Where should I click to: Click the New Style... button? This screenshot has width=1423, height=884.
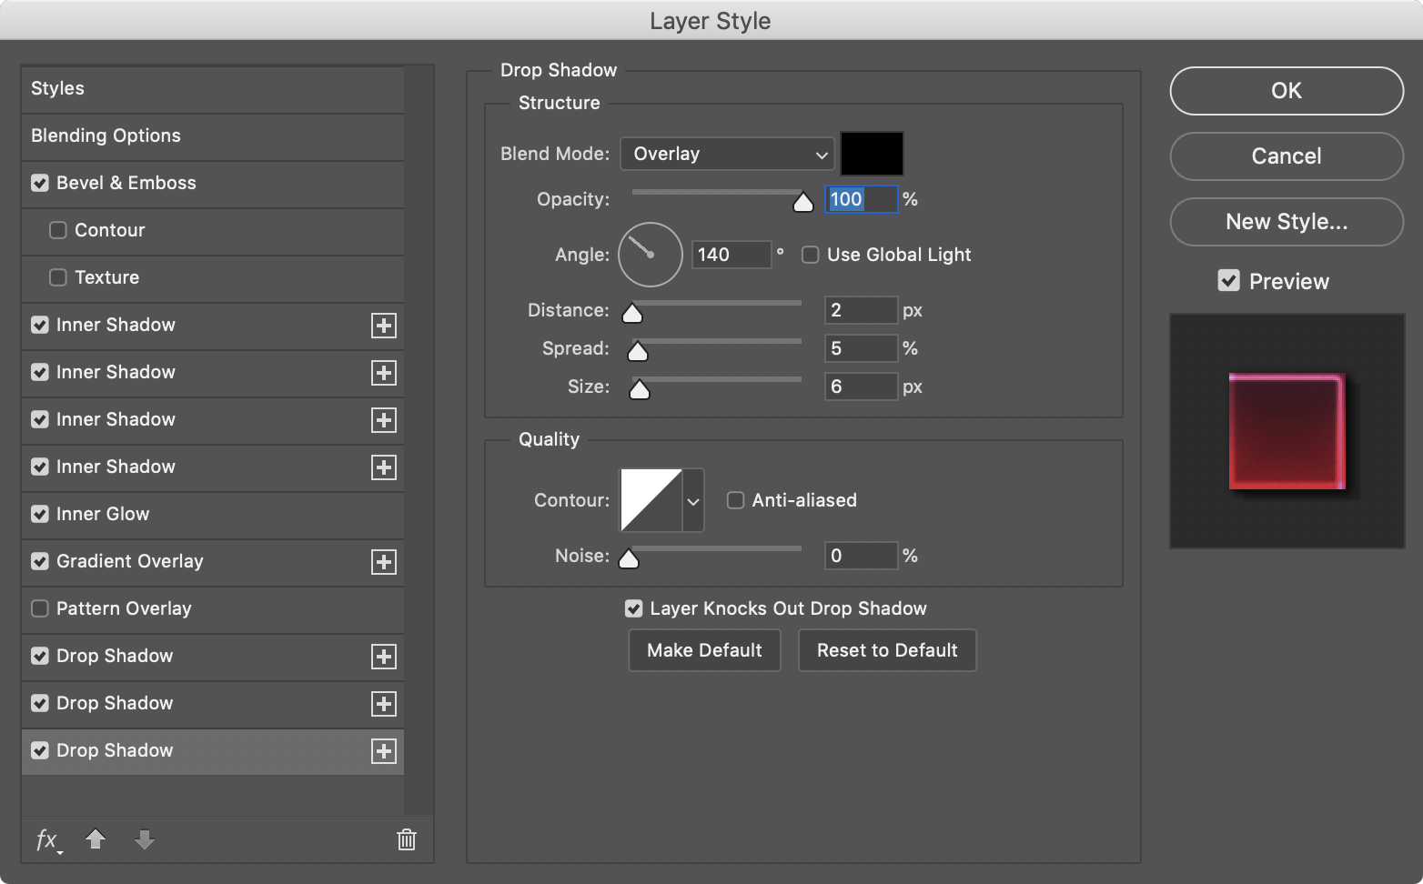pos(1286,222)
